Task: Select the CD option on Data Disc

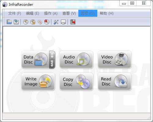Action: tap(52, 56)
